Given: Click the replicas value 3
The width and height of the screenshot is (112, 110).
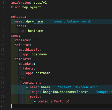Looking at the screenshot, I should [34, 40].
